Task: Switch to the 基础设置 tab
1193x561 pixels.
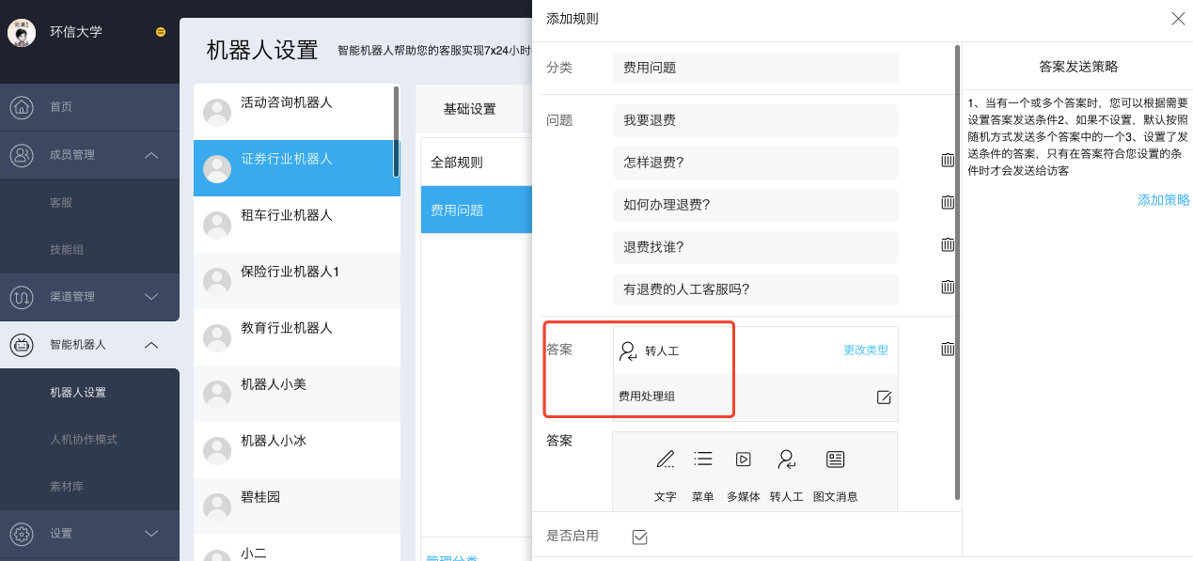Action: coord(469,109)
